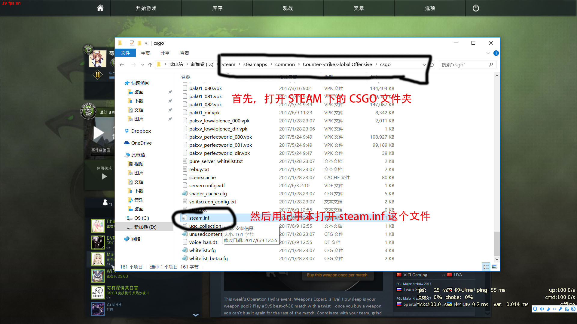577x324 pixels.
Task: Switch to the 查看 ribbon tab
Action: (185, 53)
